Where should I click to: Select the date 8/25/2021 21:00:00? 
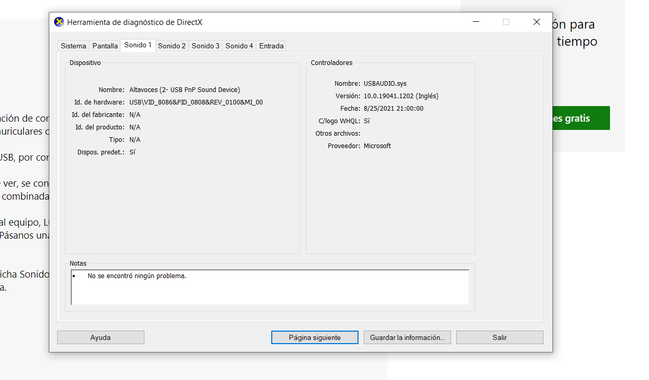(393, 108)
